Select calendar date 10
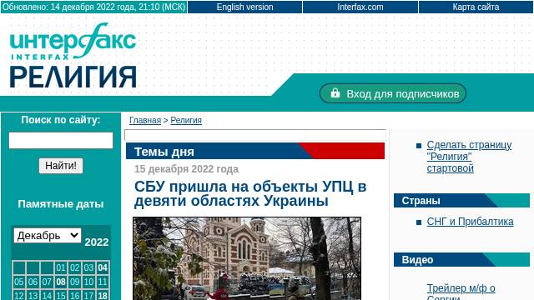Screen dimensions: 534x300 pyautogui.click(x=88, y=282)
